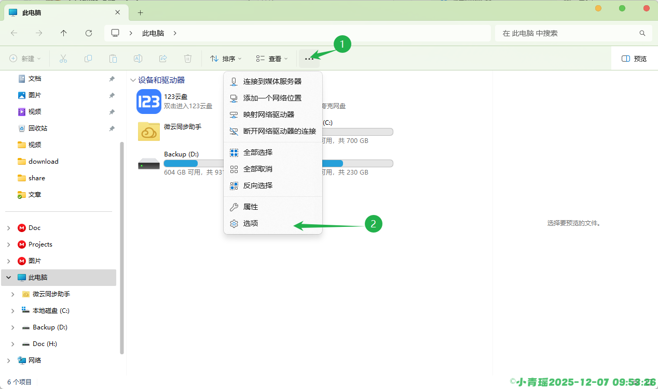
Task: Open the 排序 sort dropdown
Action: (x=226, y=59)
